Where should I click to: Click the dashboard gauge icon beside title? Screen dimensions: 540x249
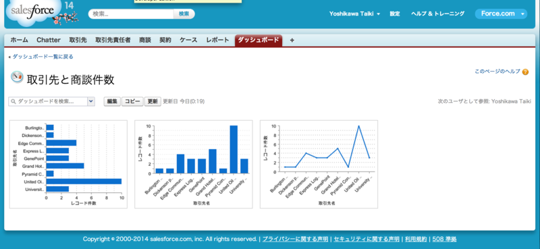click(17, 77)
